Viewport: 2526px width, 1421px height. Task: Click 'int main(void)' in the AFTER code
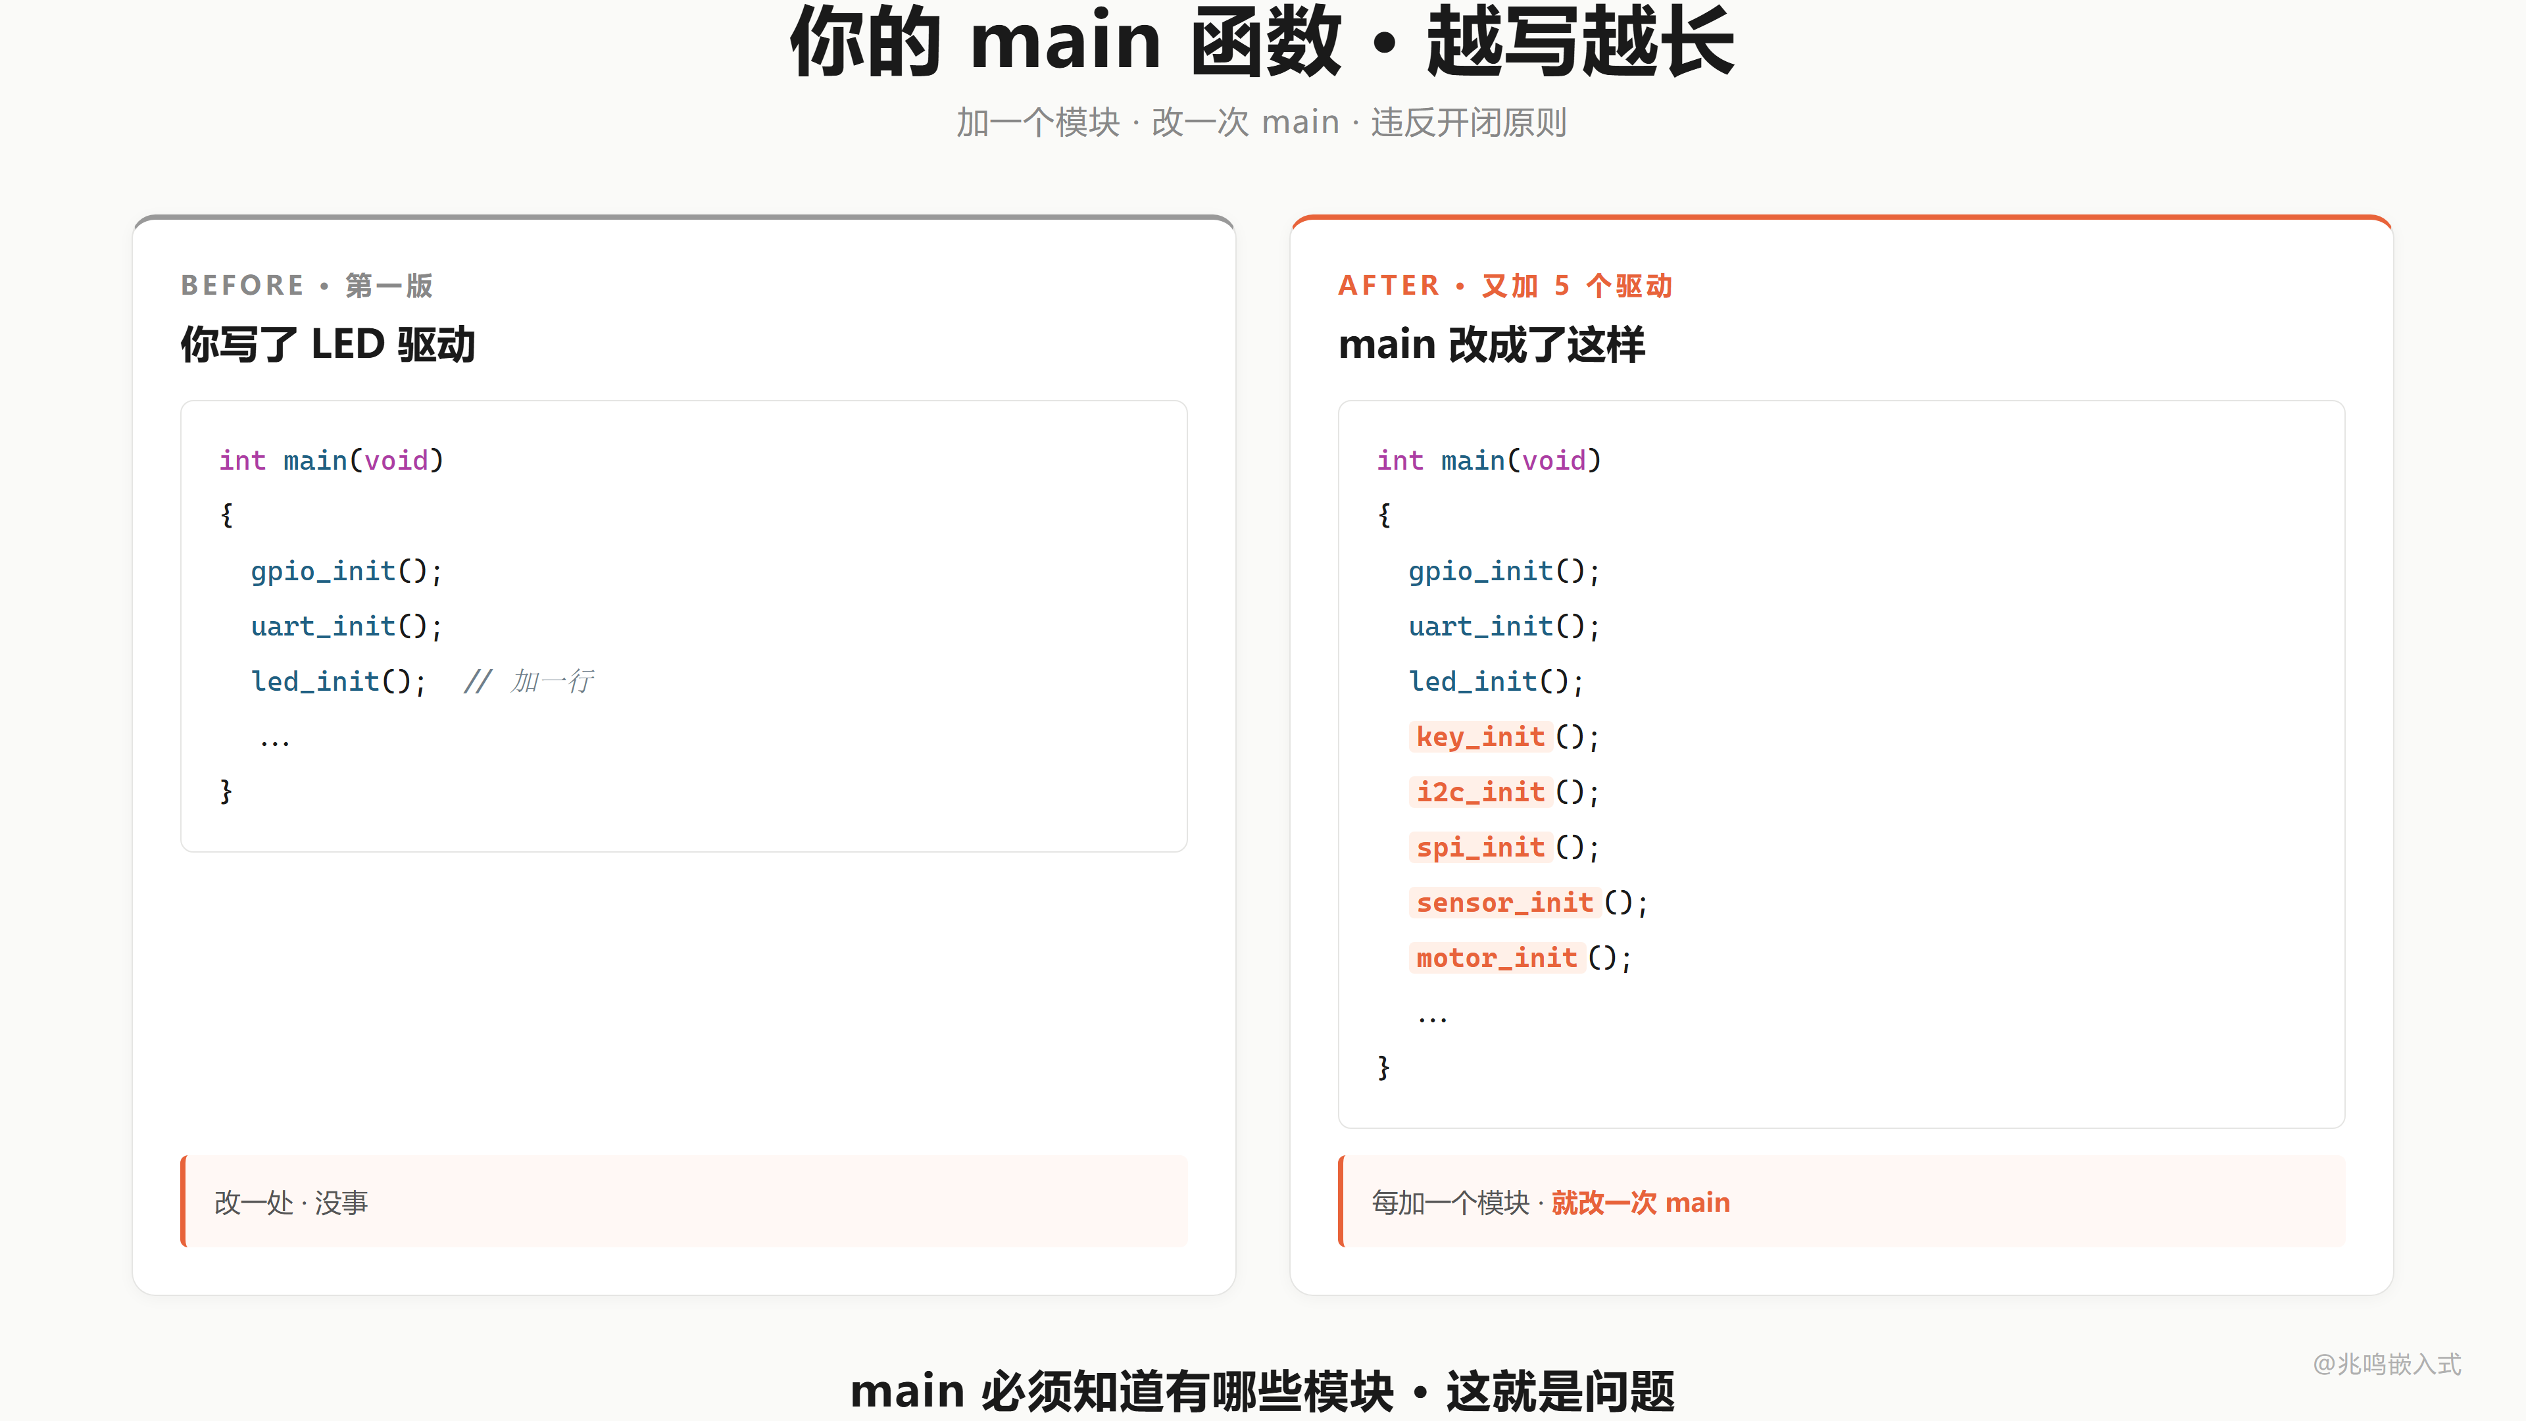(x=1489, y=460)
